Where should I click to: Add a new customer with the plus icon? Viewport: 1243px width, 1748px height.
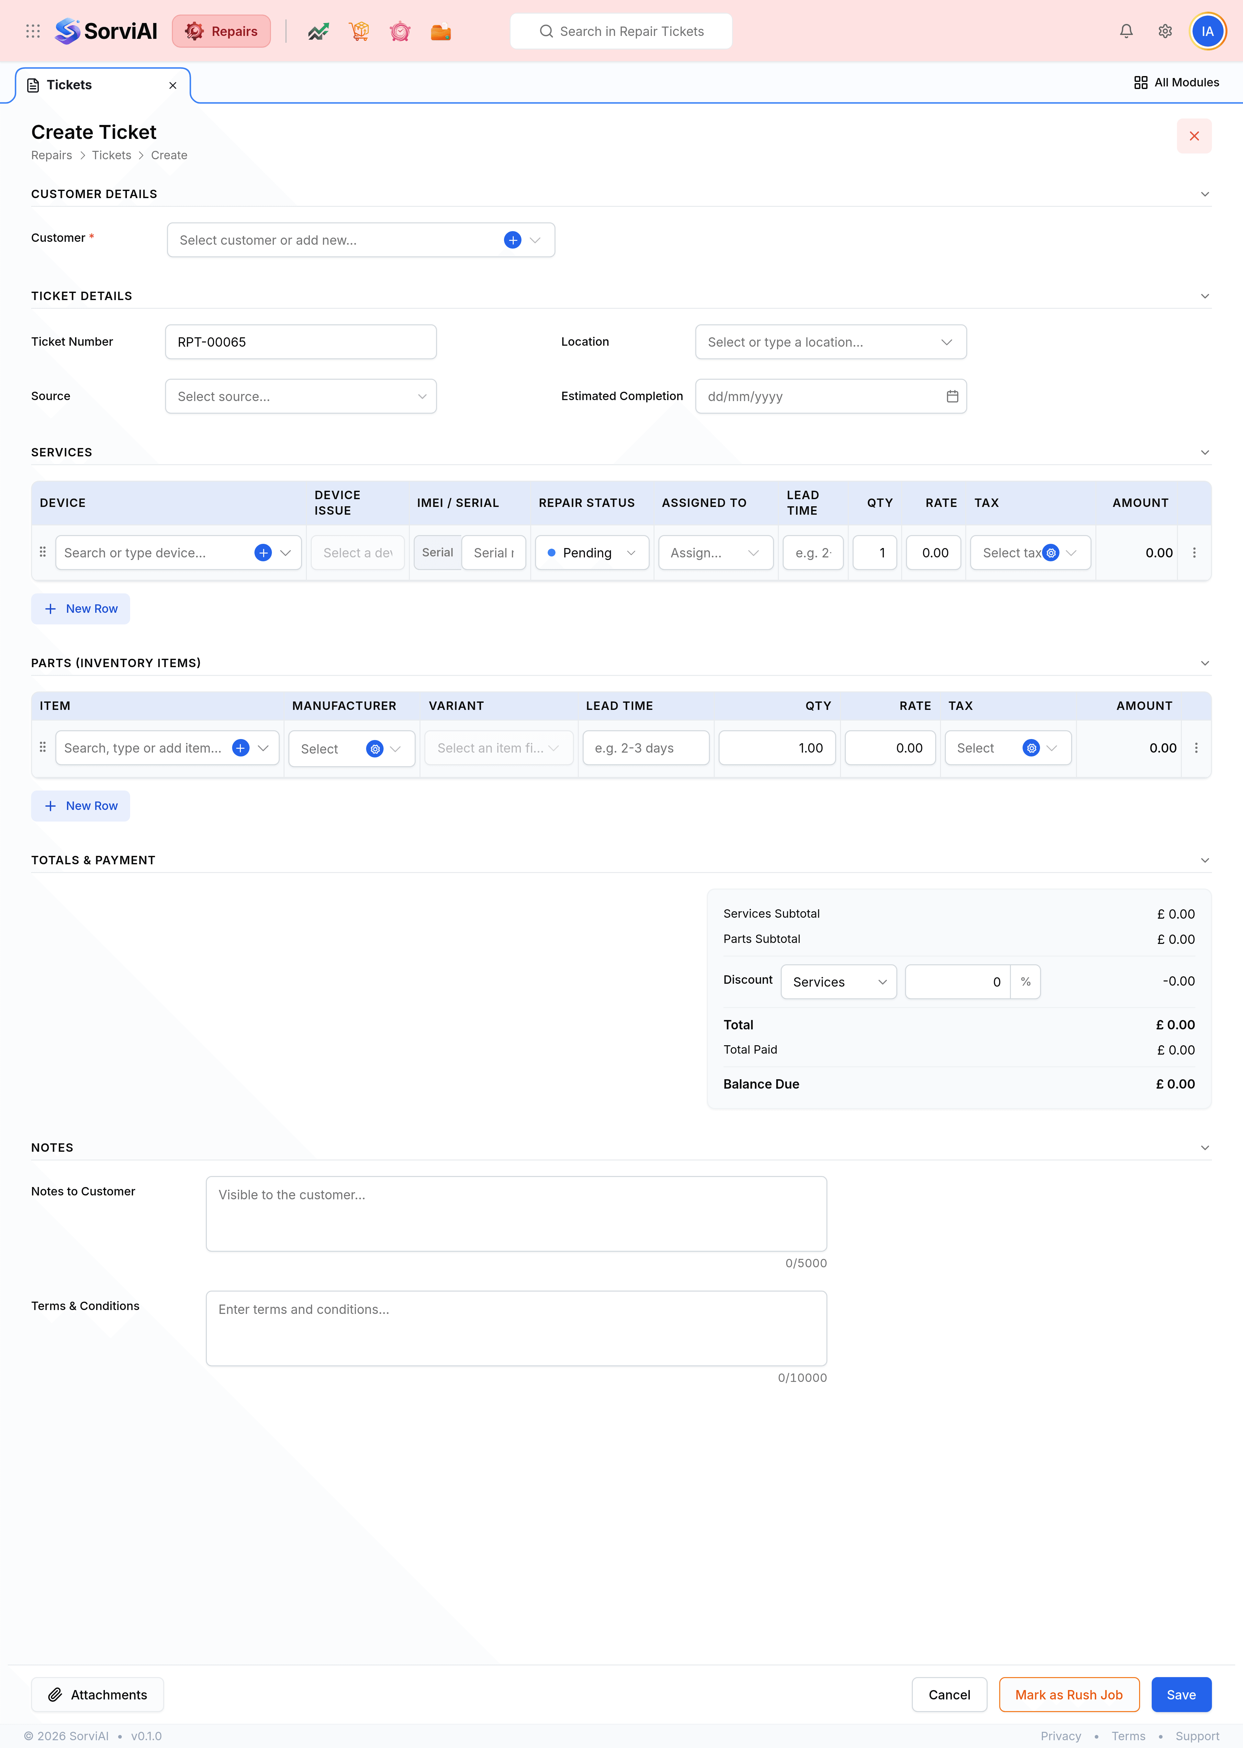[x=513, y=240]
